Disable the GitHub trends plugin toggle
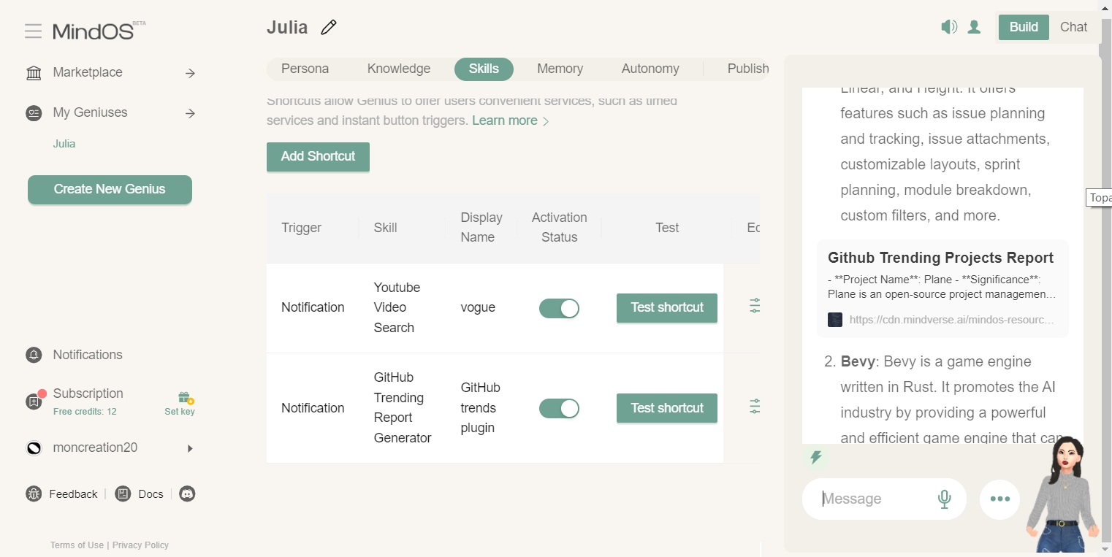 click(x=559, y=408)
